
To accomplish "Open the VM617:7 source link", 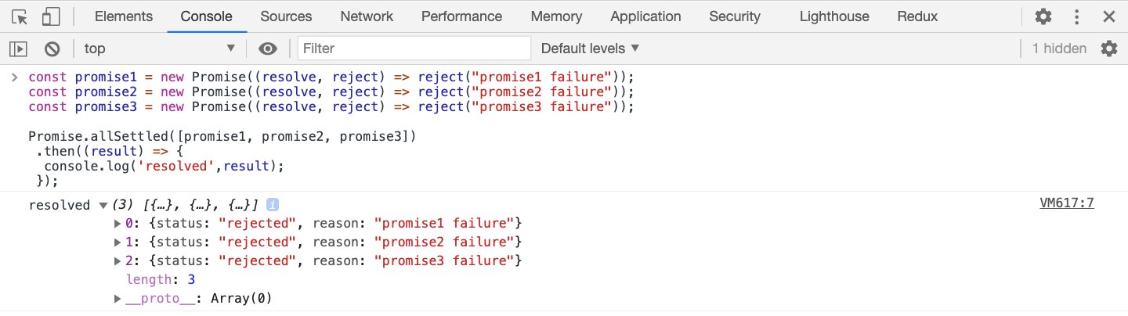I will (1066, 203).
